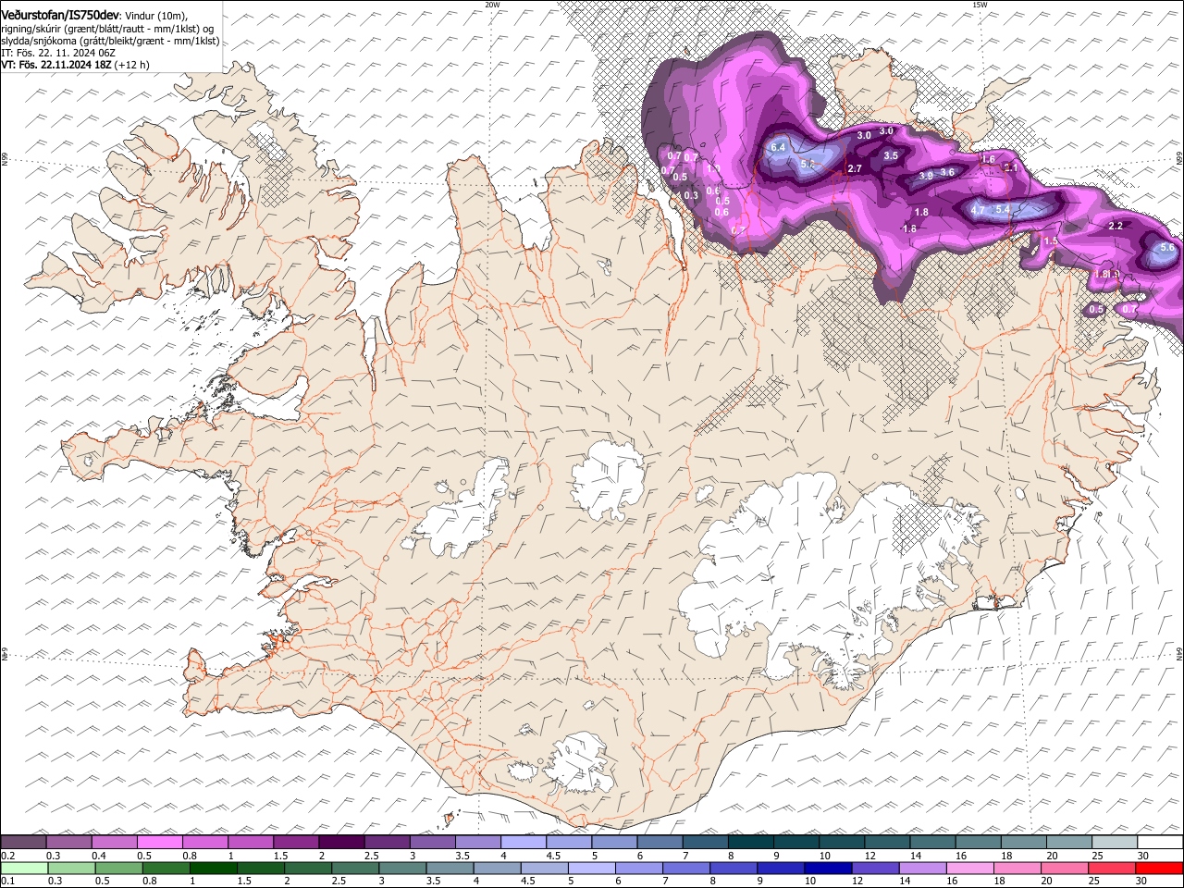
Task: Pick the light lavender 4 snow legend swatch
Action: pyautogui.click(x=523, y=843)
